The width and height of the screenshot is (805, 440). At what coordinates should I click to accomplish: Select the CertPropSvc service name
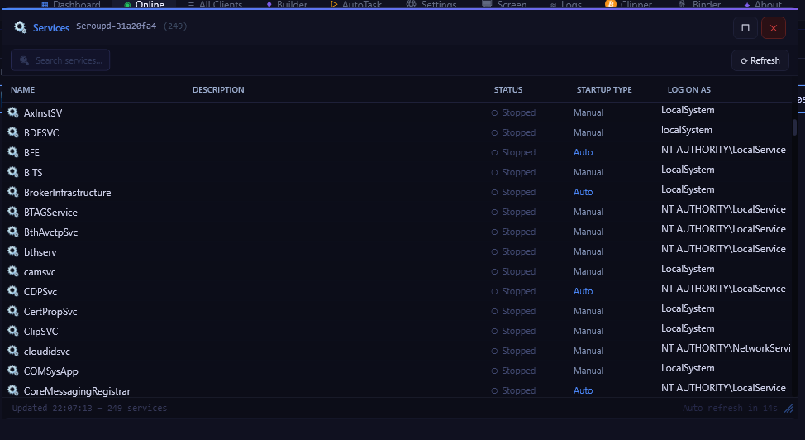(50, 312)
